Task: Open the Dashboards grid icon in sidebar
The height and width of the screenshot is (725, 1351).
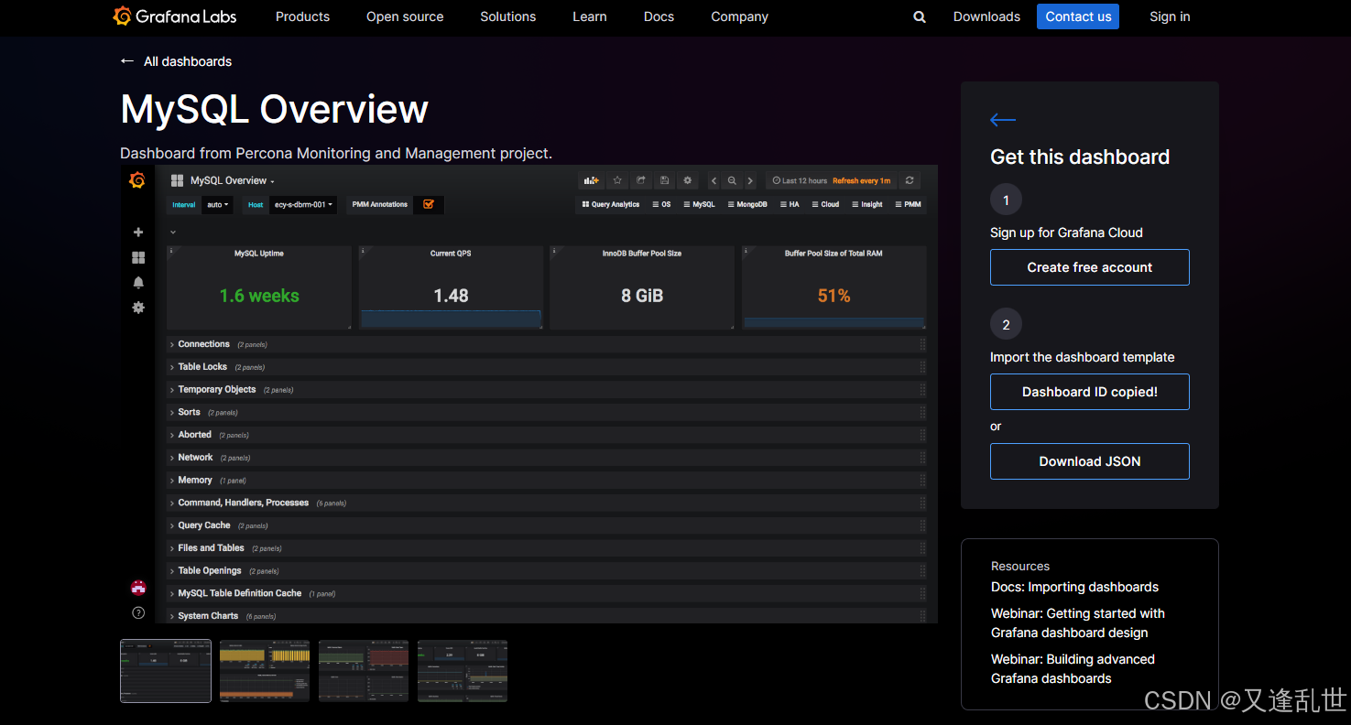Action: coord(138,258)
